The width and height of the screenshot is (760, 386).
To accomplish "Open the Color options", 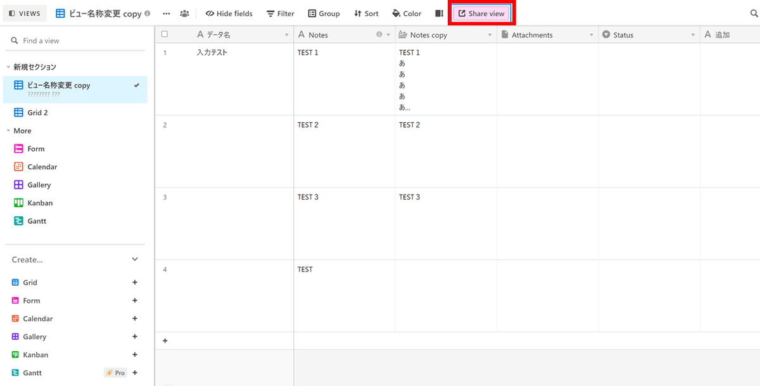I will click(407, 13).
